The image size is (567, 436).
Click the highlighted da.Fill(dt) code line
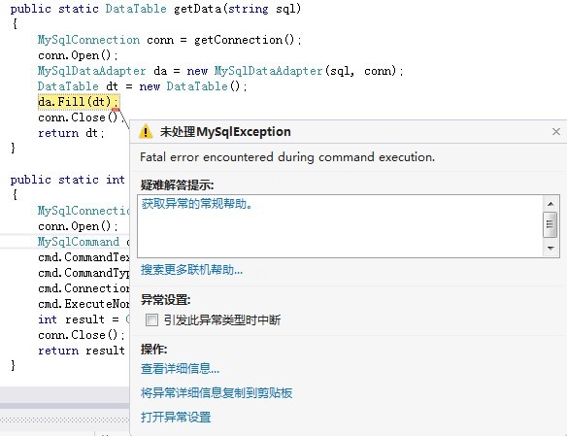click(79, 102)
